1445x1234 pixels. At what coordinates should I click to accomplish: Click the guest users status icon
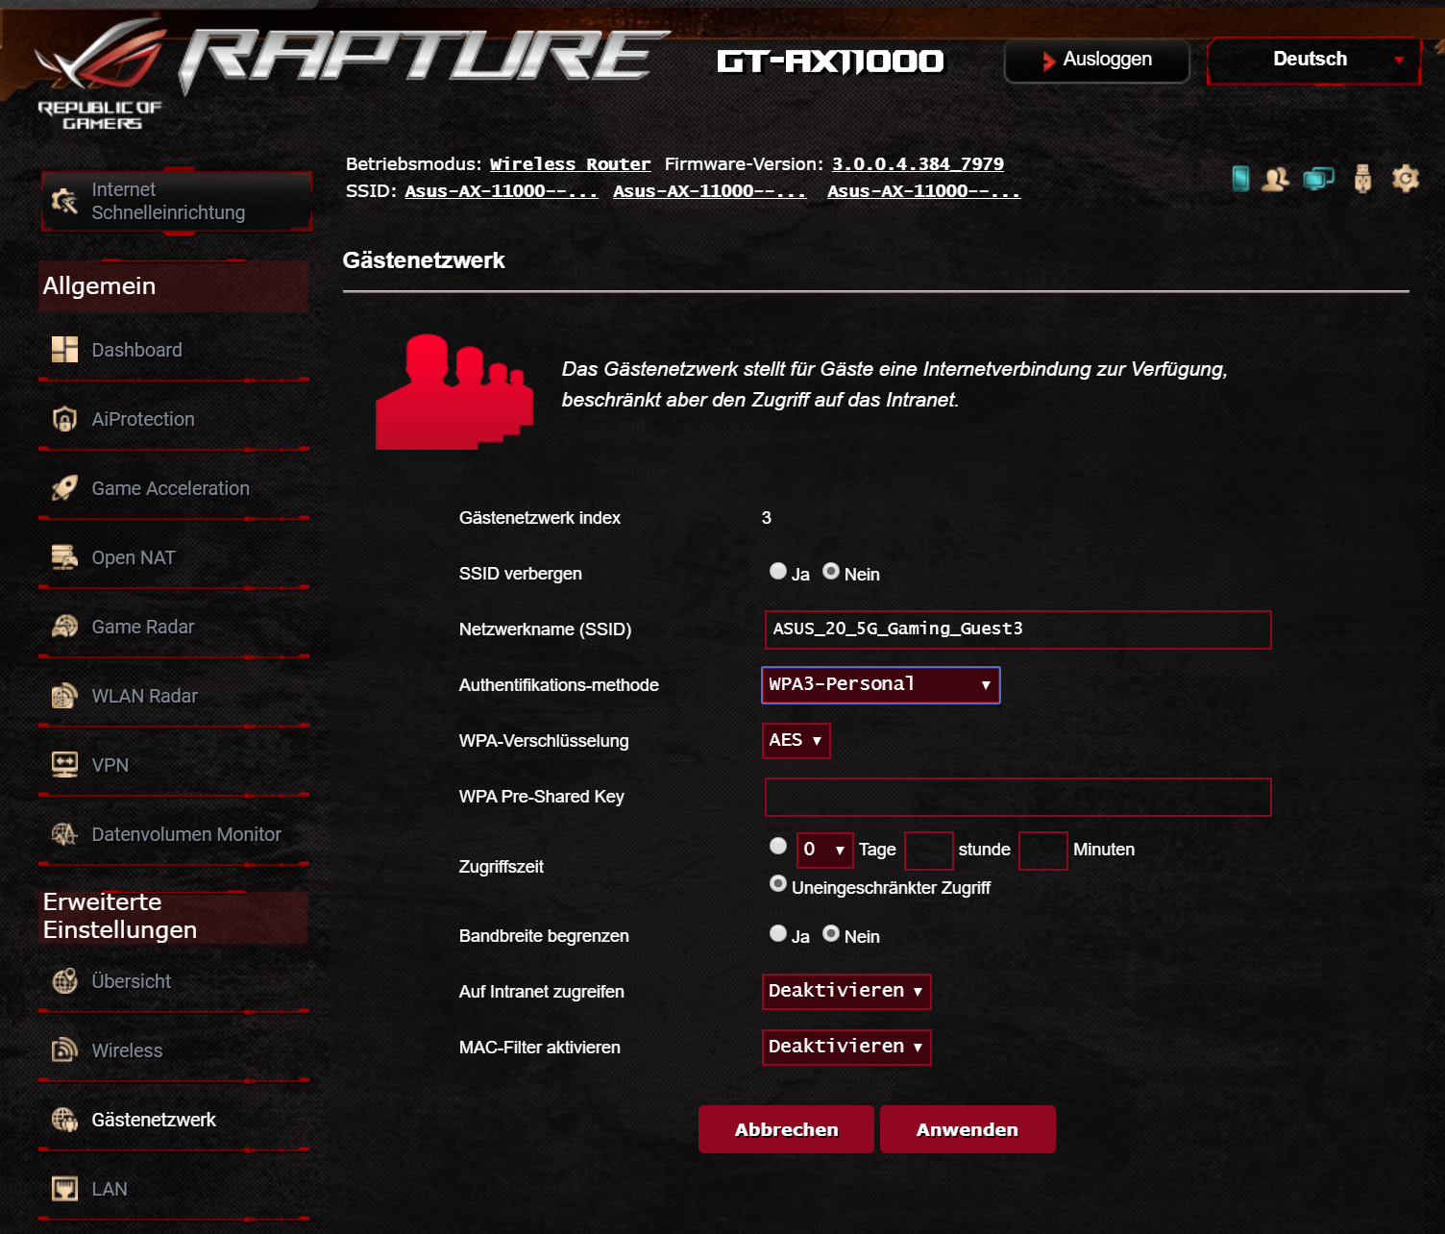pyautogui.click(x=1276, y=179)
